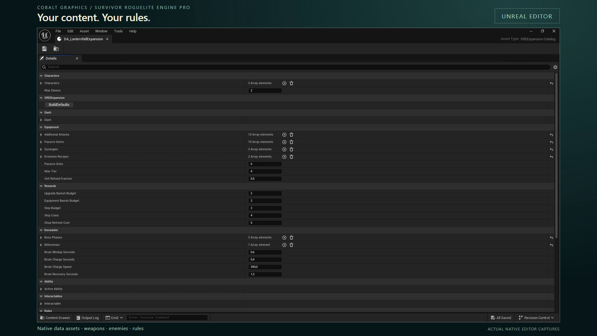Open the File menu
This screenshot has width=597, height=336.
tap(58, 31)
